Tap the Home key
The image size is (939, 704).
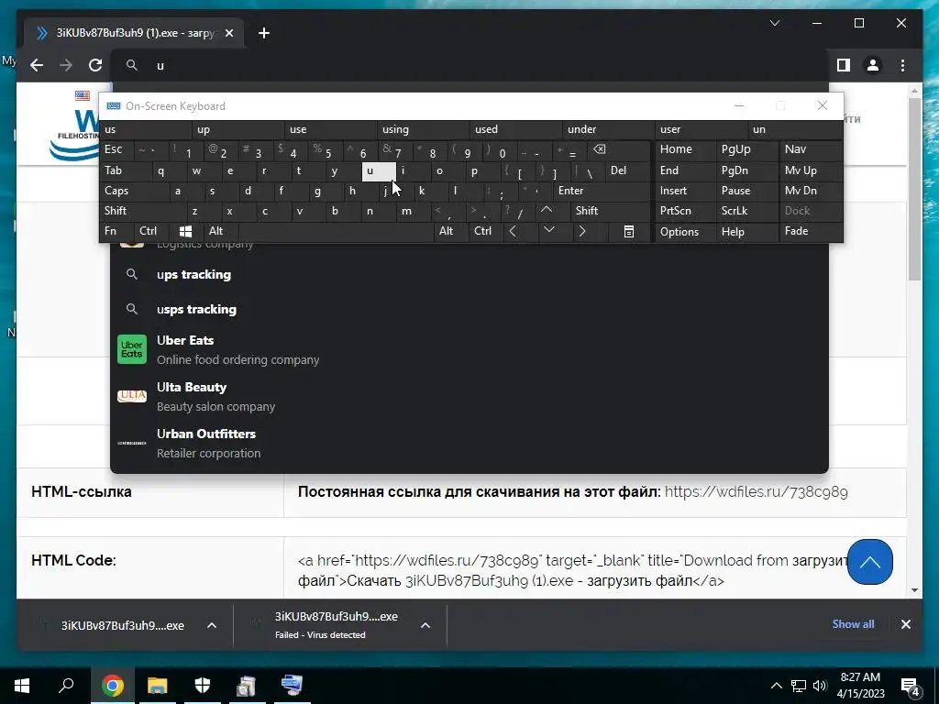click(x=685, y=149)
